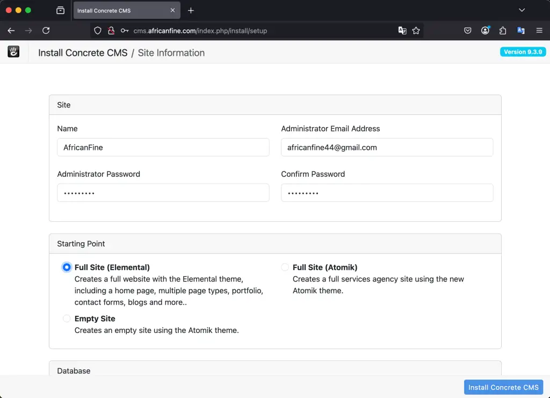Reload the page with the refresh icon

coord(46,31)
